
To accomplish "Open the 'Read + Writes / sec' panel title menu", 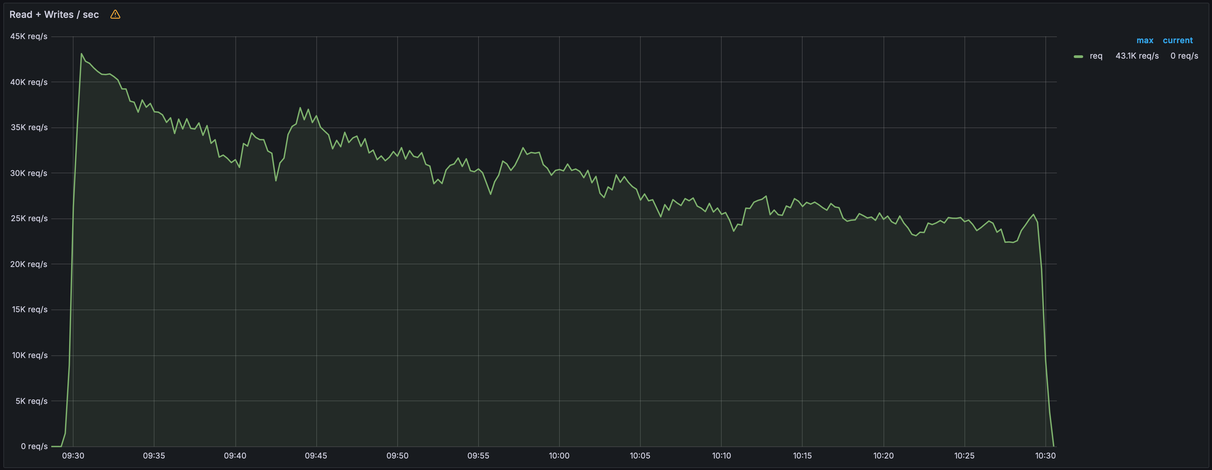I will tap(54, 14).
